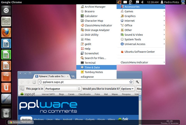This screenshot has width=186, height=125.
Task: Click the 12:28 AM clock
Action: coord(153,2)
